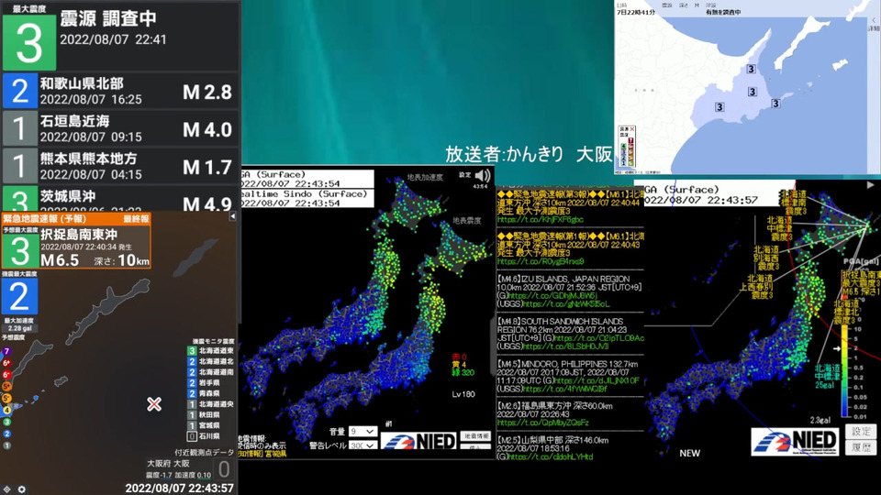
Task: Open the link under 福島県東方沖 entry
Action: click(x=542, y=423)
